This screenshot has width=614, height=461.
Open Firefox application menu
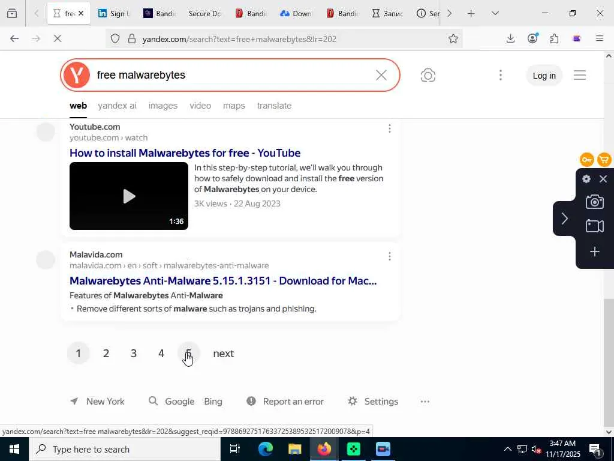pos(599,38)
